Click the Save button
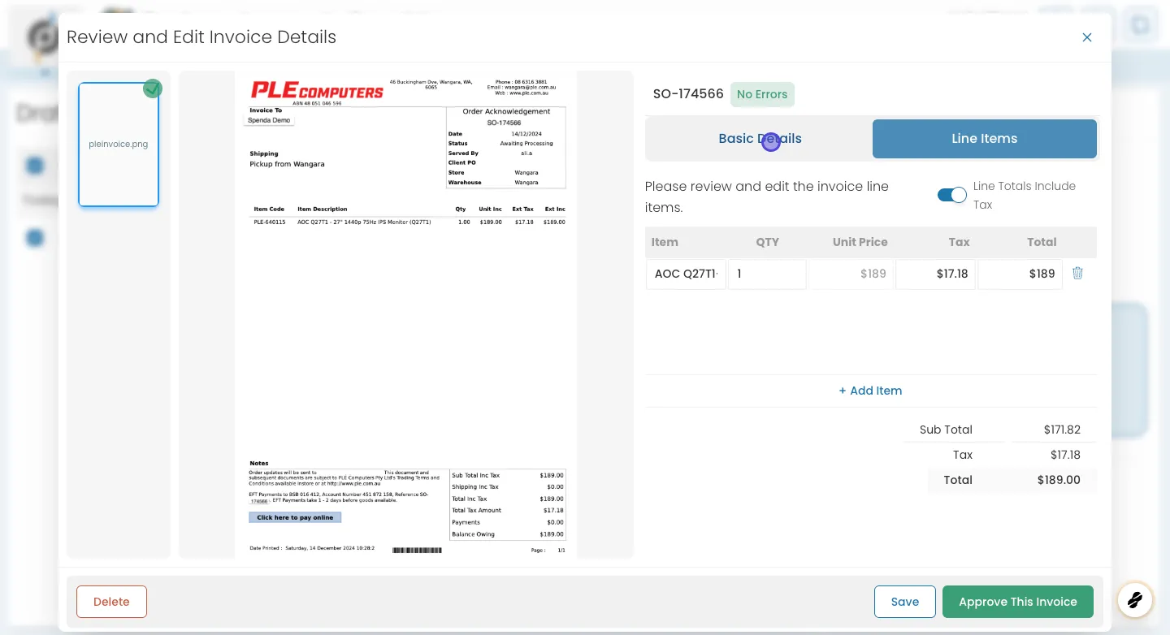Image resolution: width=1170 pixels, height=635 pixels. click(905, 602)
